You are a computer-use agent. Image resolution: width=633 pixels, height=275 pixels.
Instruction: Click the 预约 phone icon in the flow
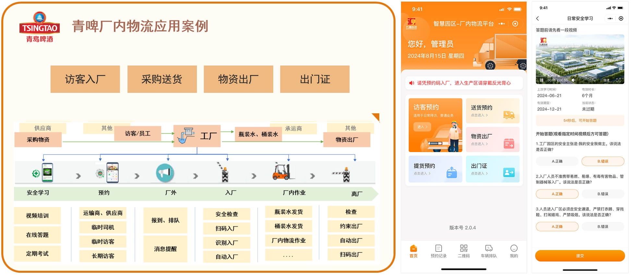[112, 172]
